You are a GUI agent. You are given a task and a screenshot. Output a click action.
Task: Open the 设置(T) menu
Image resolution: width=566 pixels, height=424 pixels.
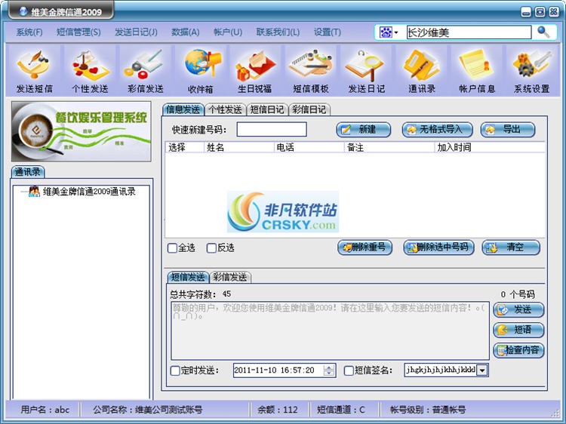pos(327,32)
